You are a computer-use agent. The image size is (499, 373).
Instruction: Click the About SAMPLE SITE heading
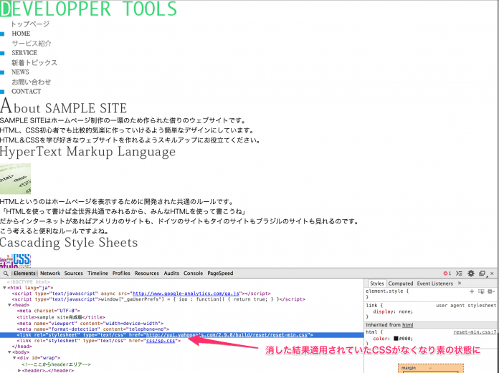63,107
